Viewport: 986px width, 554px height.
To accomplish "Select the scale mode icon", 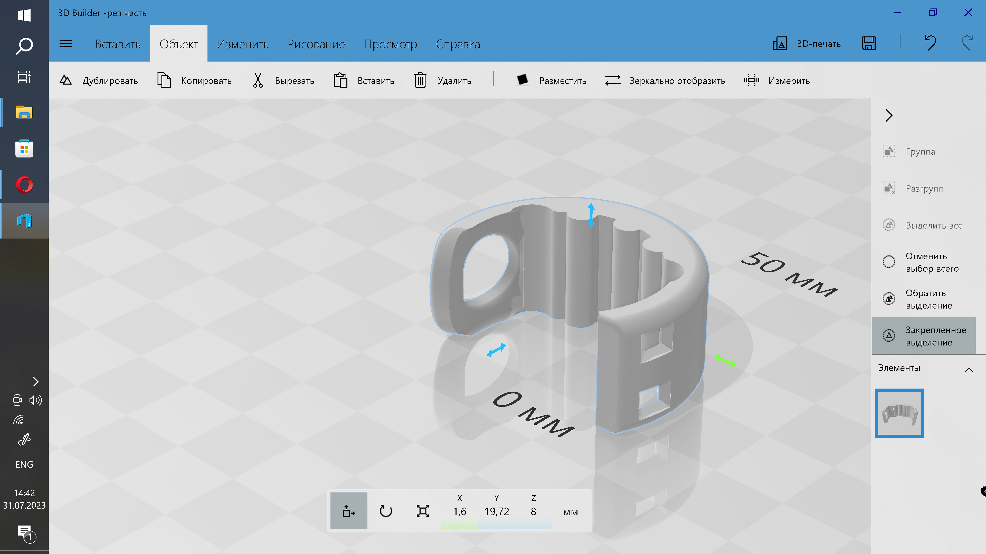I will click(423, 511).
